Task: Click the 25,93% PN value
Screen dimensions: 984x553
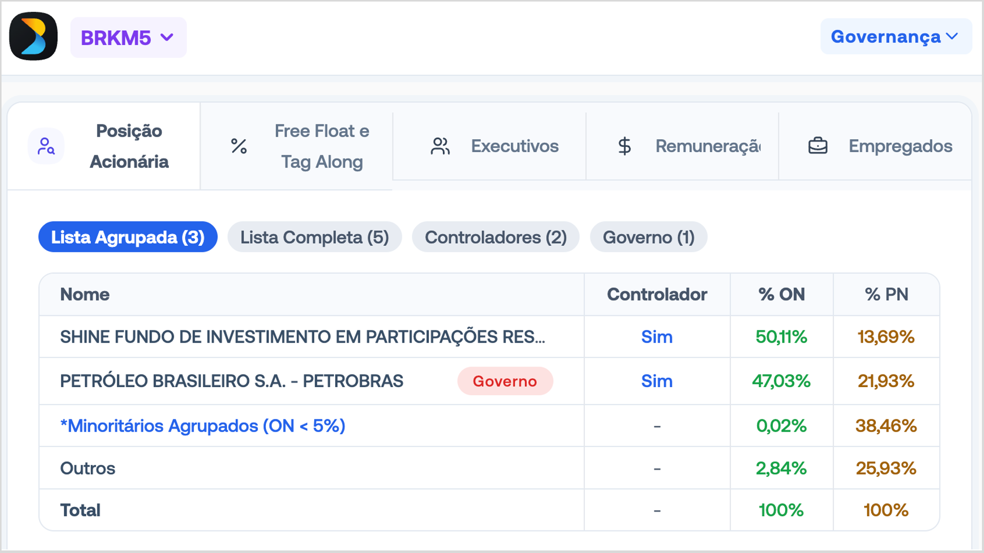Action: click(886, 468)
